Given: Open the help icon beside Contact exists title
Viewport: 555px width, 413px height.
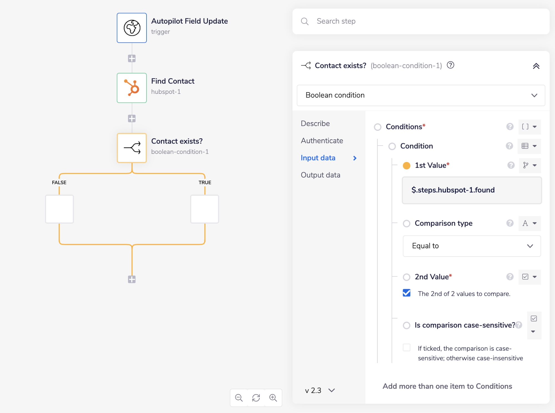Looking at the screenshot, I should 450,65.
